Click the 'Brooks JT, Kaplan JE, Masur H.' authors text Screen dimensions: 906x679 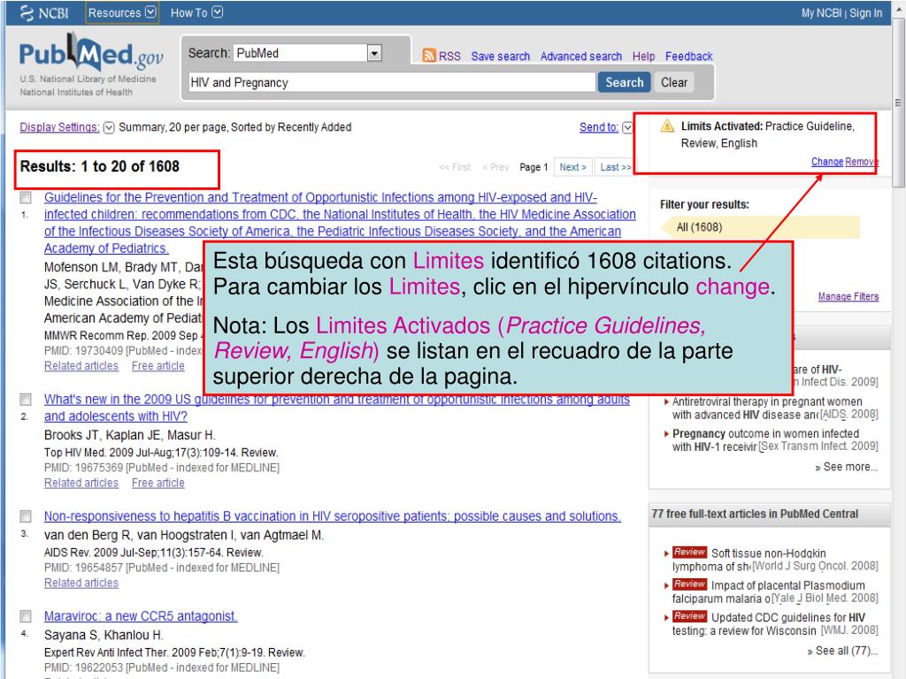point(129,435)
